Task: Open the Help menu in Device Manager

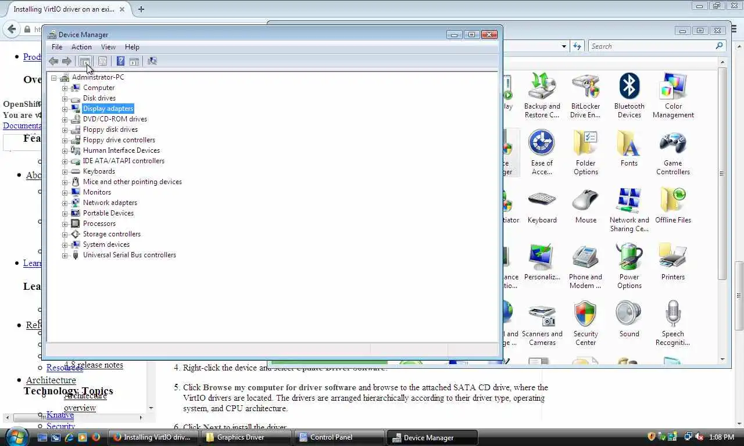Action: click(132, 47)
